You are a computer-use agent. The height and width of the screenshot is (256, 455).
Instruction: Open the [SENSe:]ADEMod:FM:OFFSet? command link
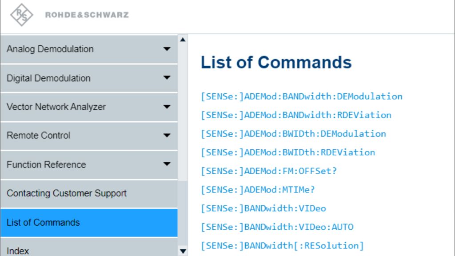tap(269, 171)
